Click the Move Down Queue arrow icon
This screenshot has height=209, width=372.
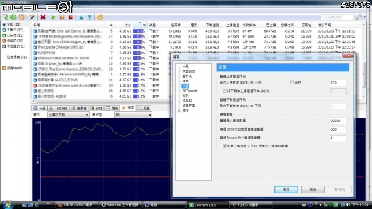[90, 17]
